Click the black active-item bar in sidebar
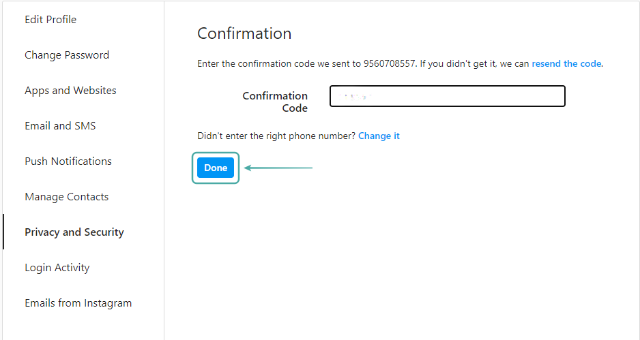Viewport: 640px width, 340px height. [3, 232]
